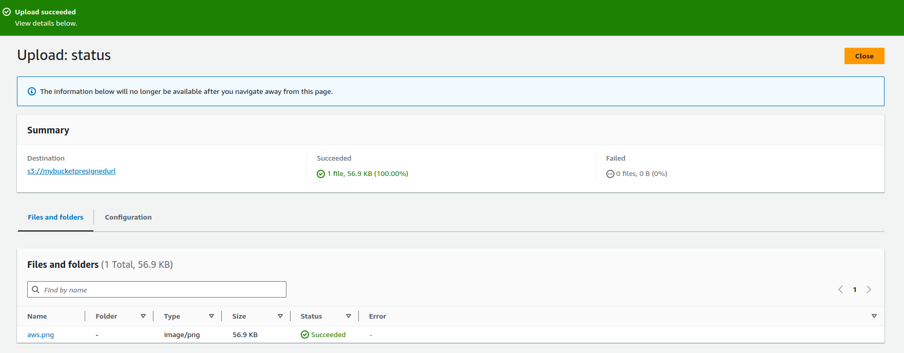Click the Succeeded status icon for aws.png
This screenshot has height=353, width=904.
click(305, 335)
